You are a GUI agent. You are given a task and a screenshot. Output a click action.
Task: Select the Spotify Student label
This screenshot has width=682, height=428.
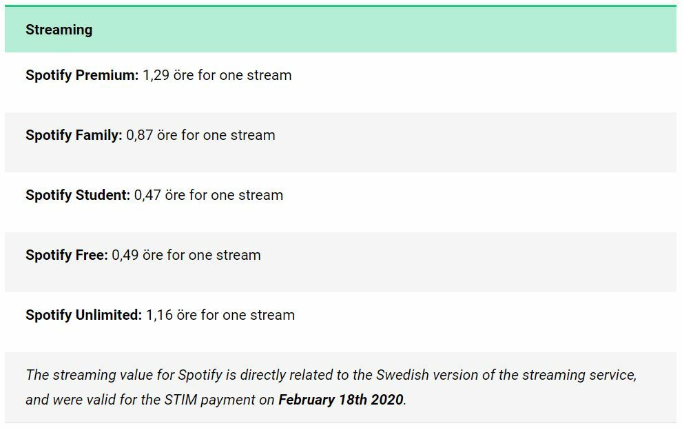[78, 195]
